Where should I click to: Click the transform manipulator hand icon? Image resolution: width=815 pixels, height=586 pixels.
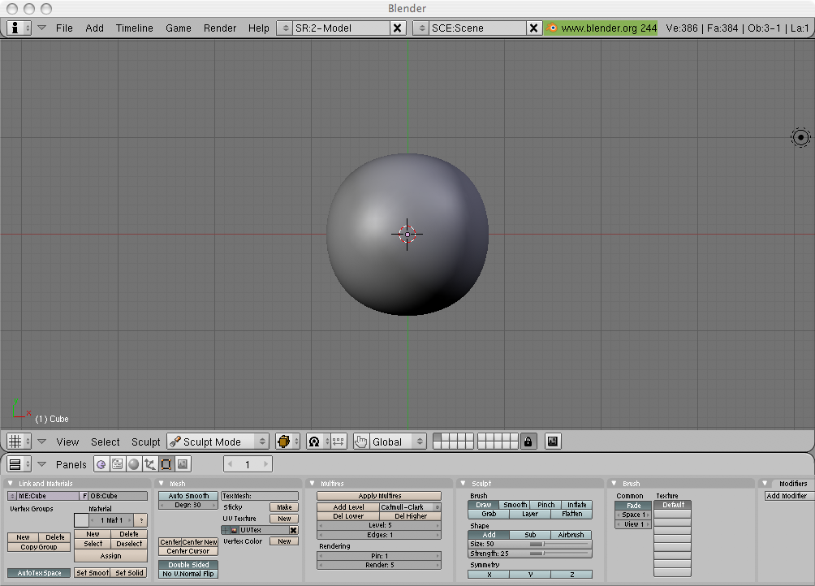click(361, 442)
